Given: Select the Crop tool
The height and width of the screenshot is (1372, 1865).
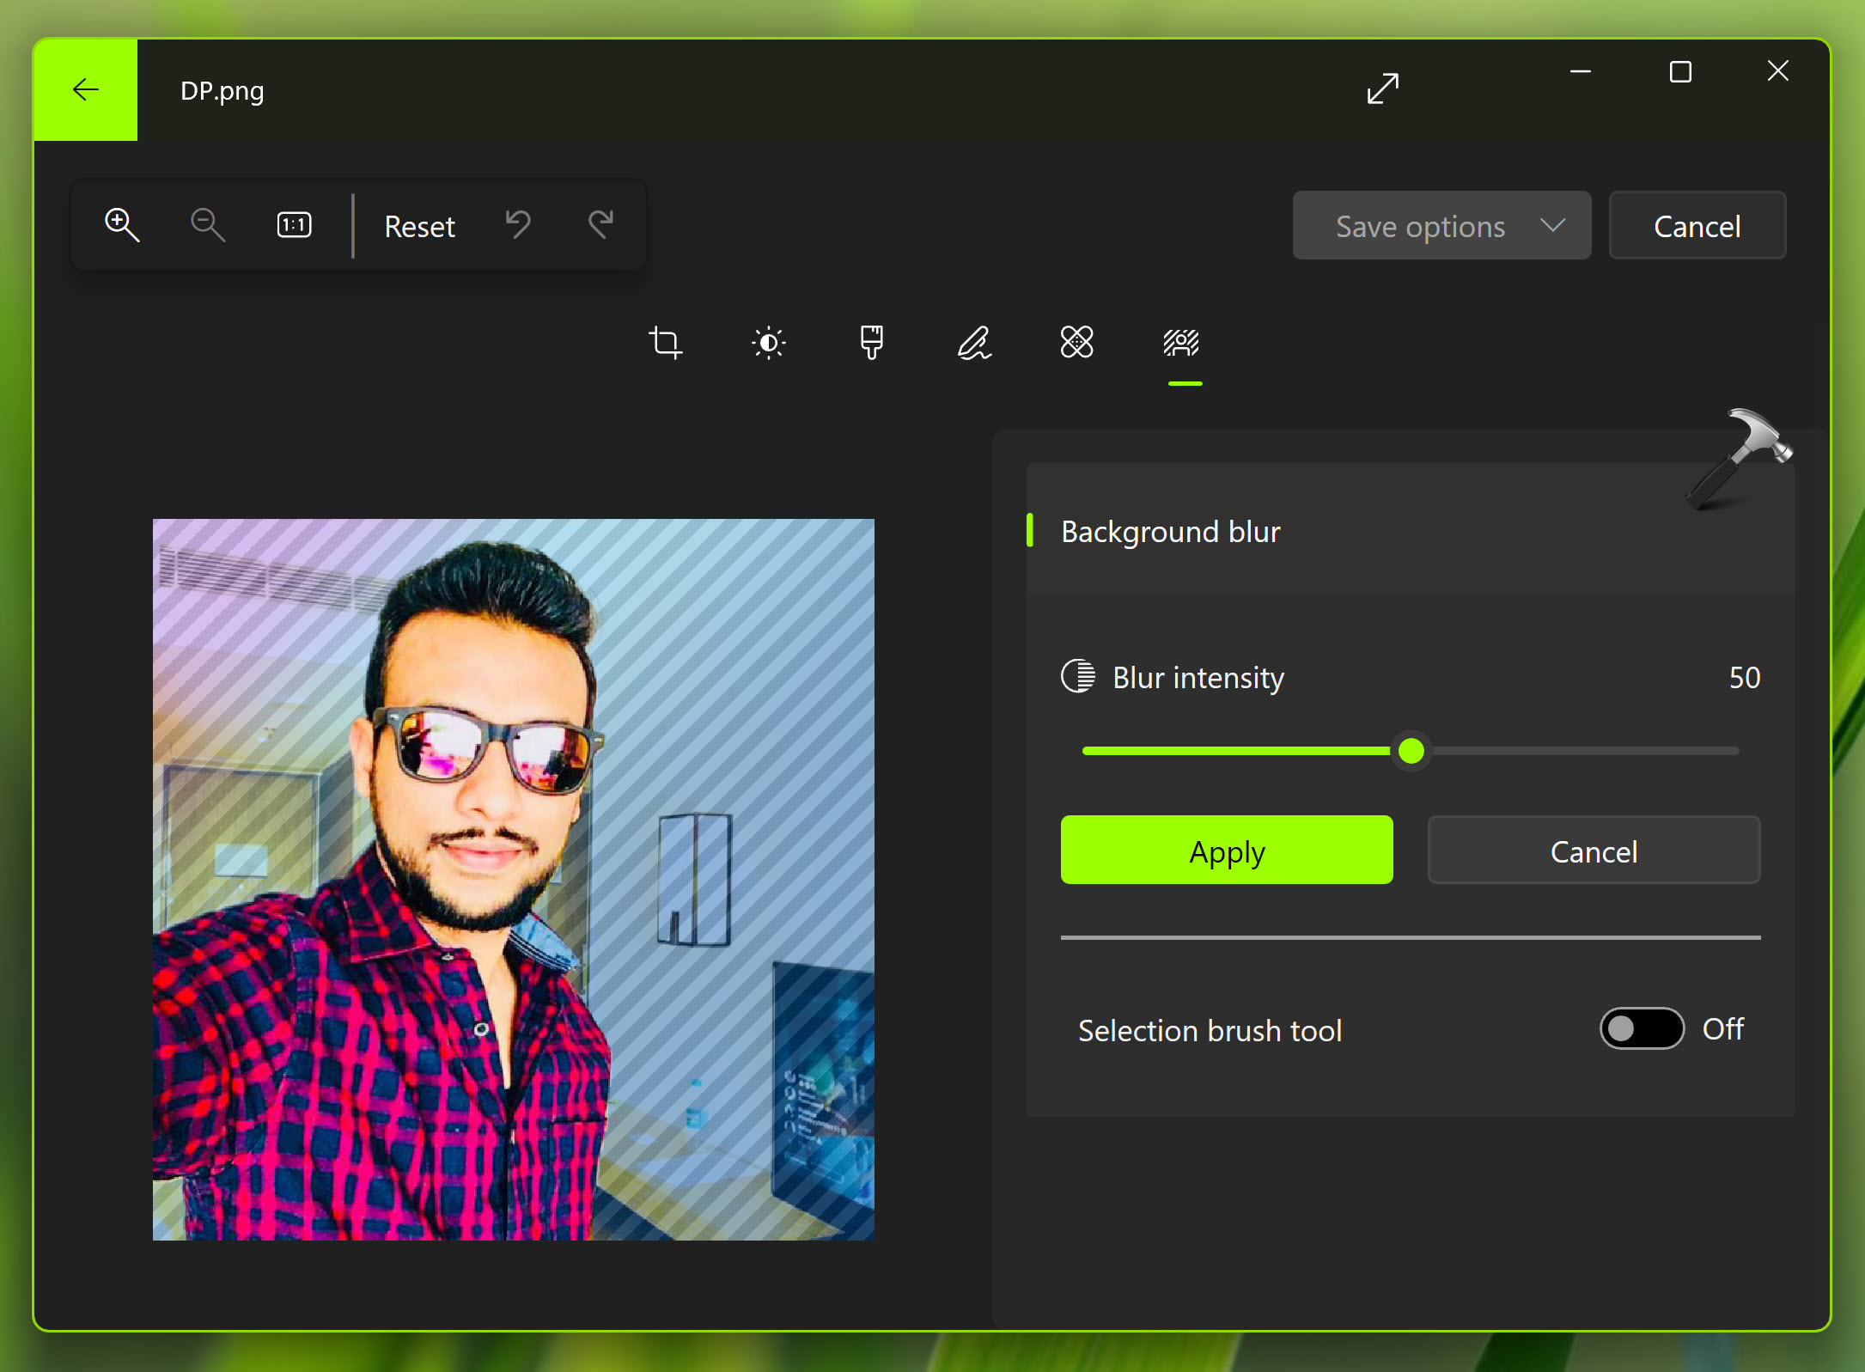Looking at the screenshot, I should pos(666,344).
